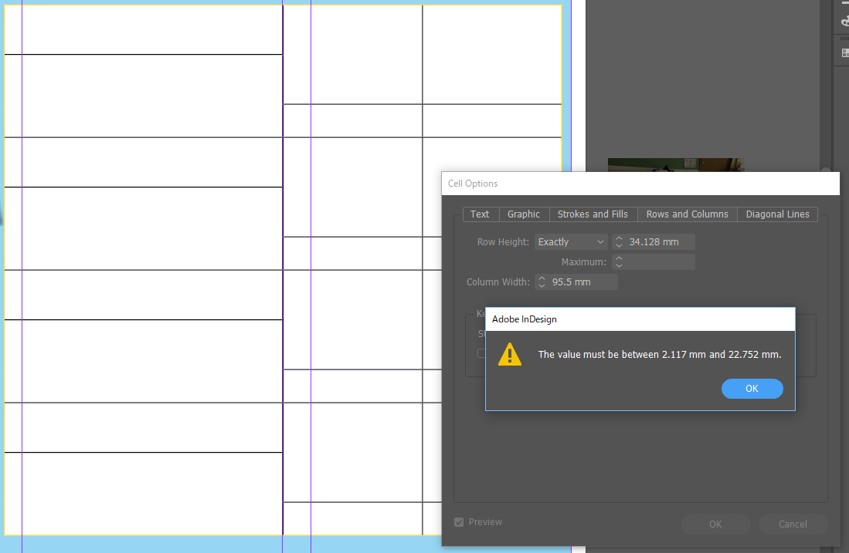Viewport: 849px width, 553px height.
Task: Decrease Column Width using its down stepper arrow
Action: click(541, 285)
